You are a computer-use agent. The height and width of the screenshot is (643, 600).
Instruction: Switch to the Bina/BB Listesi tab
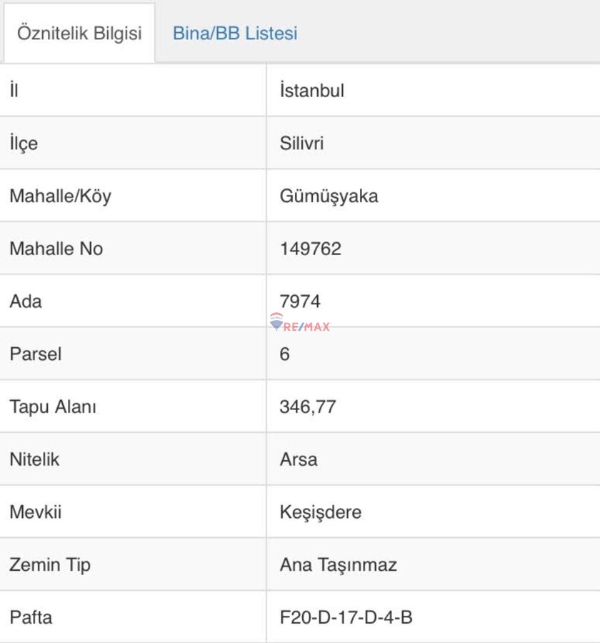coord(235,34)
